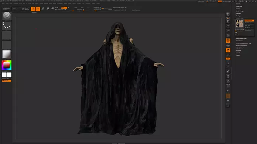Expand the Morph Target section

pyautogui.click(x=240, y=11)
